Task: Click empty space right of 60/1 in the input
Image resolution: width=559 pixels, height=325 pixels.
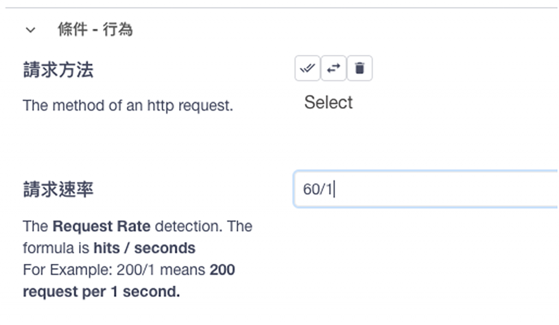Action: (x=448, y=189)
